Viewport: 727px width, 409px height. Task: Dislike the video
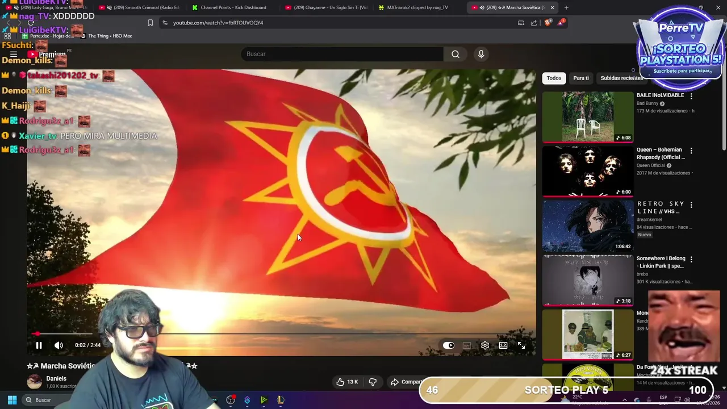[x=373, y=382]
